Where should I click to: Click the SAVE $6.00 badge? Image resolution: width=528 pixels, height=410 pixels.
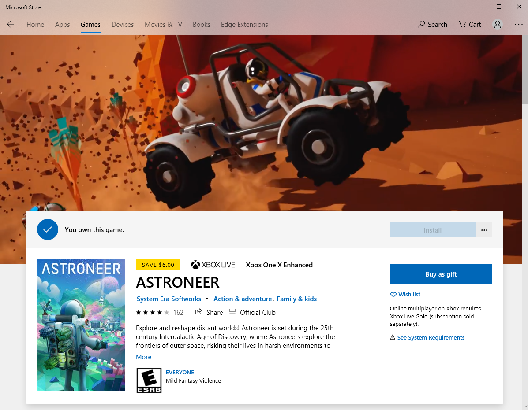click(x=158, y=265)
